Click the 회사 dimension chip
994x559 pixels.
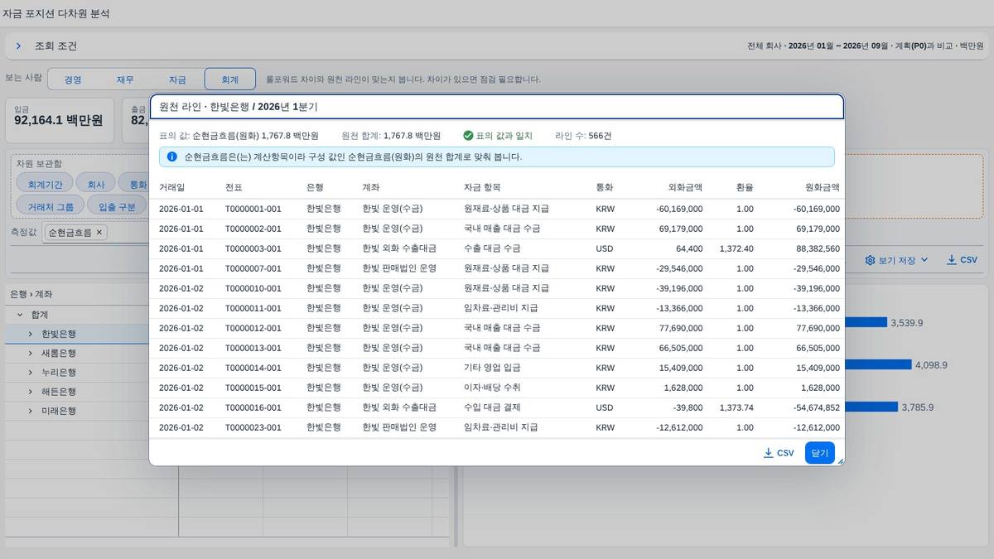(96, 185)
